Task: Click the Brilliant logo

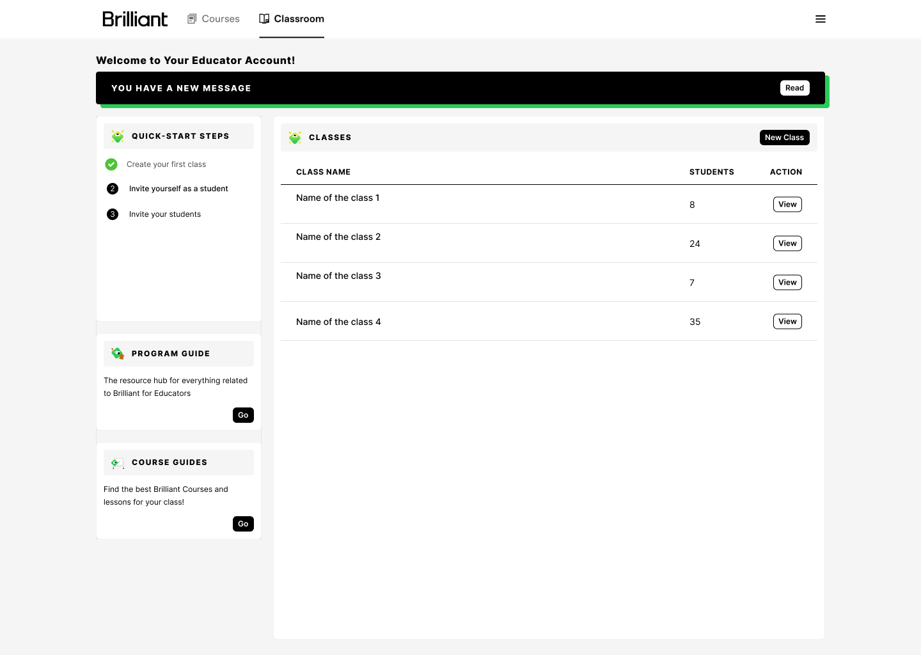Action: point(135,19)
